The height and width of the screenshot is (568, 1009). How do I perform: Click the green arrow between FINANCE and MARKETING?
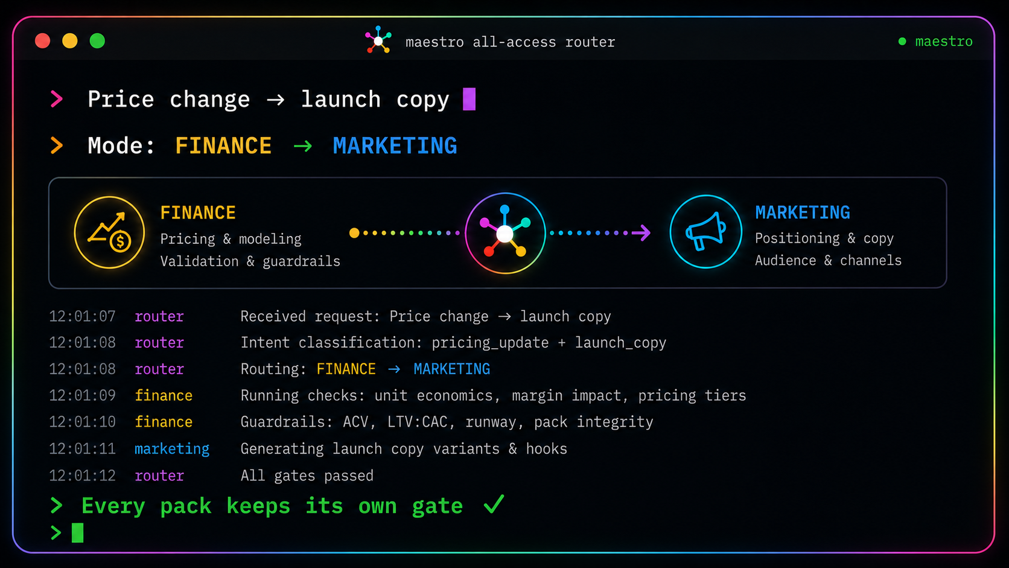[303, 146]
